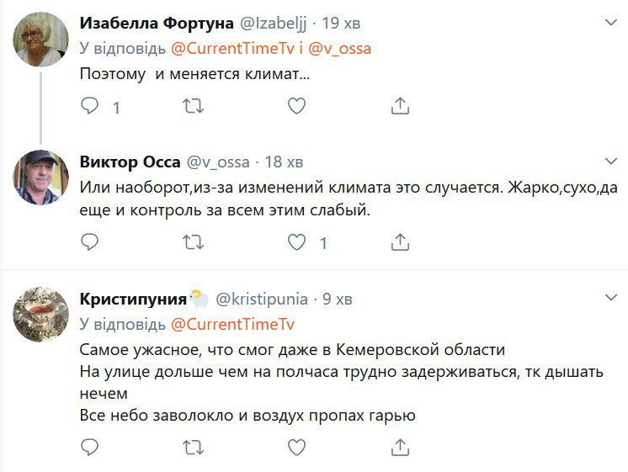Screen dimensions: 628x472
Task: Share Изабелла Фортуна's tweet
Action: 401,106
